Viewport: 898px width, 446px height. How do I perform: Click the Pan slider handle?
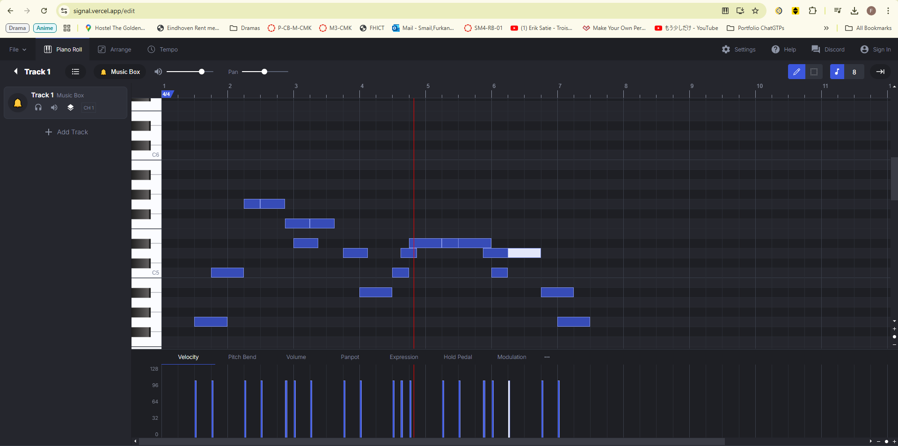point(264,72)
